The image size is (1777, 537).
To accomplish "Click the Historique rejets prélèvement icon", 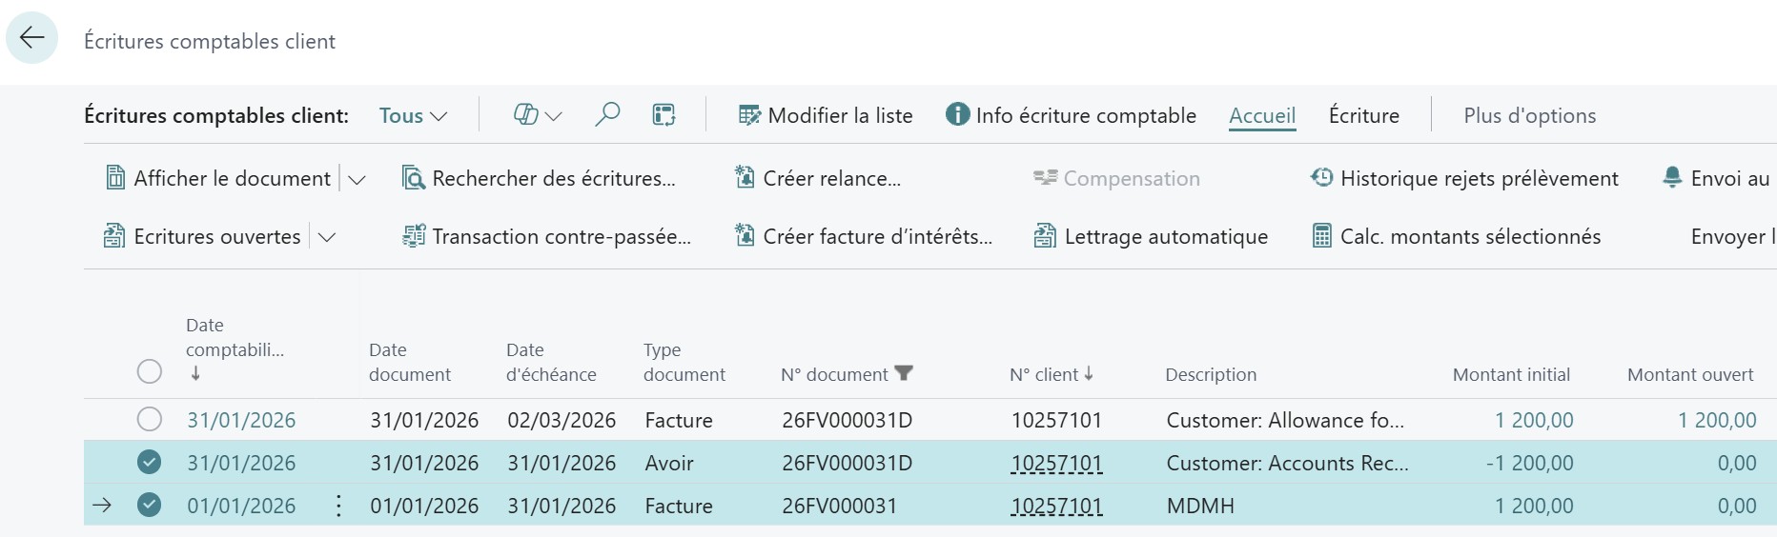I will click(x=1321, y=177).
